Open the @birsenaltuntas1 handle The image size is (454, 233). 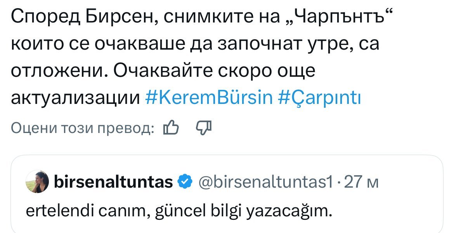[x=266, y=181]
